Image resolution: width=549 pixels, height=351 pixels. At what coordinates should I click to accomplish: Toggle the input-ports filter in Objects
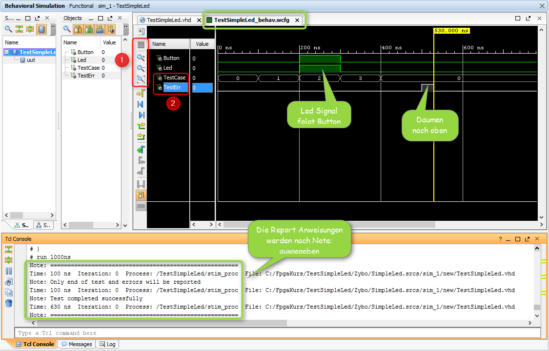coord(79,30)
